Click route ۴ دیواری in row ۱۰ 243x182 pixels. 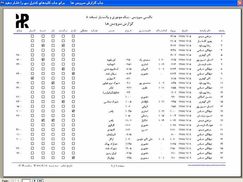pyautogui.click(x=111, y=79)
